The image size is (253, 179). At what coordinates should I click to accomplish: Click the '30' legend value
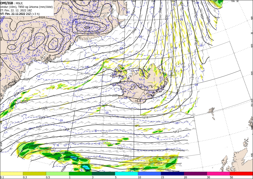[208, 177]
